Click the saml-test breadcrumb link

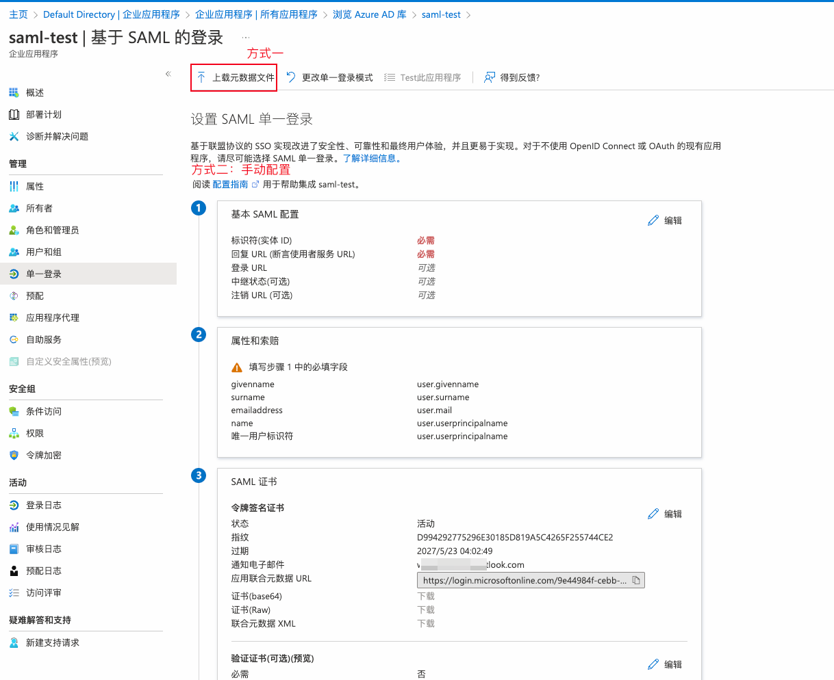click(441, 14)
